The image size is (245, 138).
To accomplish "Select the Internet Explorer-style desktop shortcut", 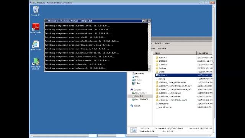I will click(36, 46).
